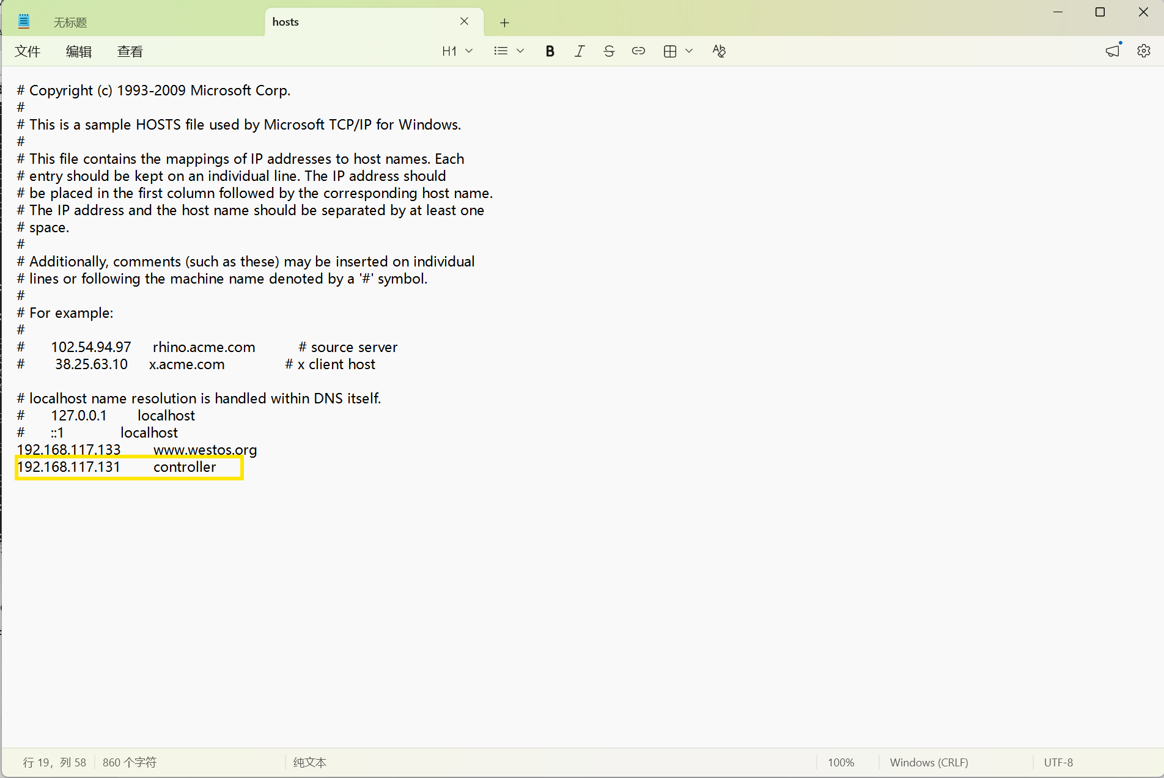Click x.acme.com in the example line
This screenshot has height=778, width=1164.
[187, 364]
